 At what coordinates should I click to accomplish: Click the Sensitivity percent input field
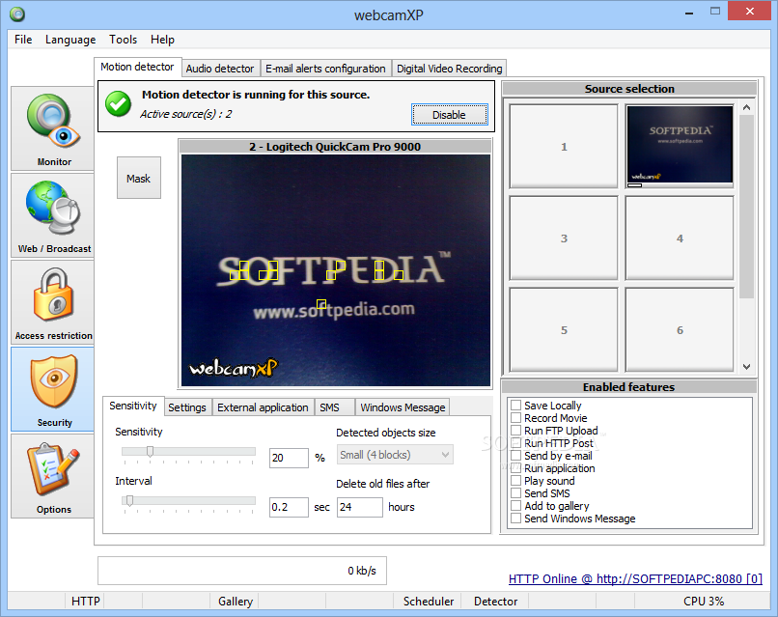point(289,458)
